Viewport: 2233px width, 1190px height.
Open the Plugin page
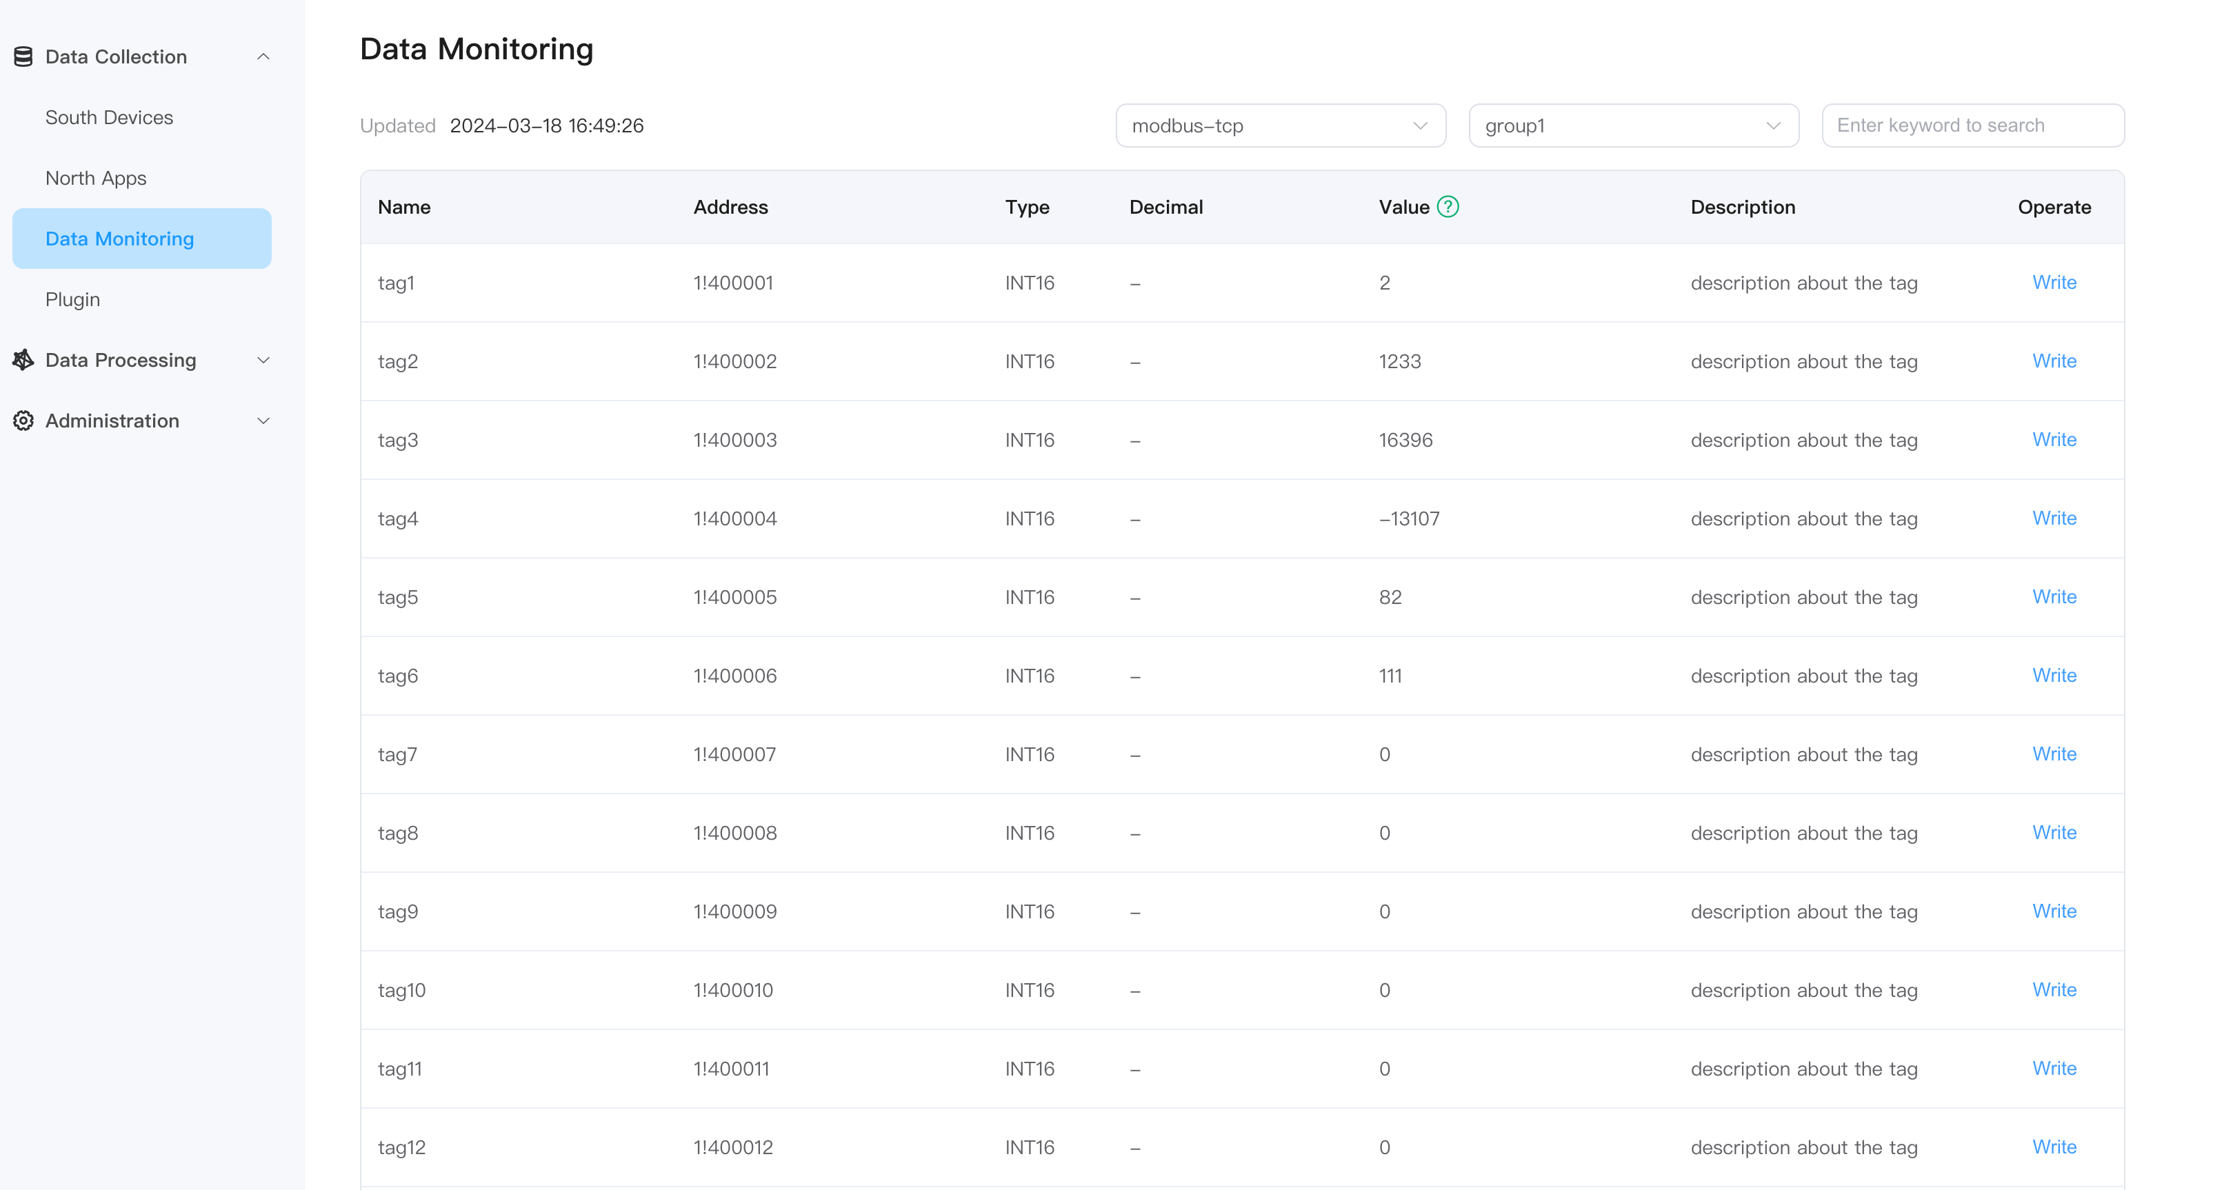[x=73, y=299]
